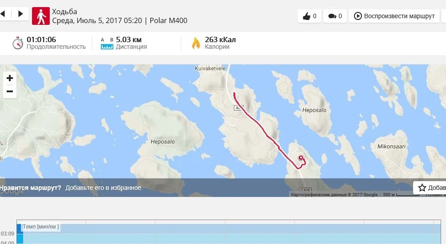446x244 pixels.
Task: Click the route end marker on map
Action: coord(301,158)
